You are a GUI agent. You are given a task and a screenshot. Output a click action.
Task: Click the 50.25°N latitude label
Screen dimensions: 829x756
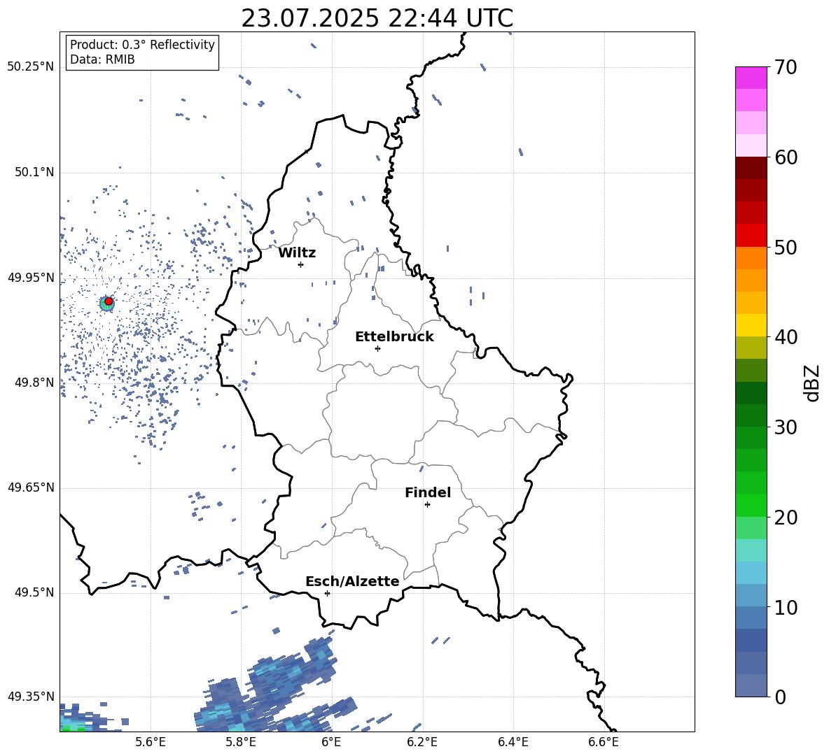[x=31, y=67]
